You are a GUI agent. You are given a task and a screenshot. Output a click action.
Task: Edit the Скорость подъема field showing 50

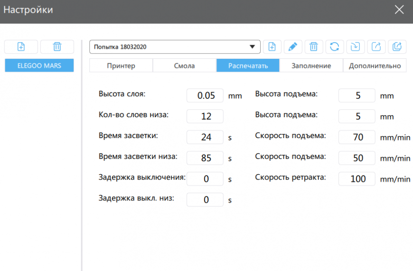(x=357, y=158)
